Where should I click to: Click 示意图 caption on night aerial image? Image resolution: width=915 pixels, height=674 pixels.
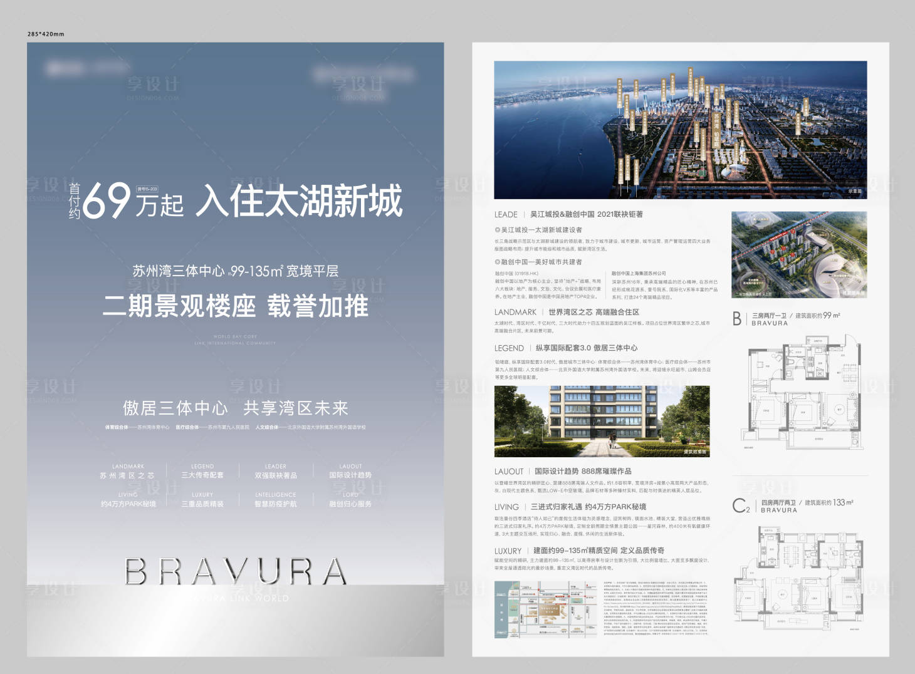[855, 191]
